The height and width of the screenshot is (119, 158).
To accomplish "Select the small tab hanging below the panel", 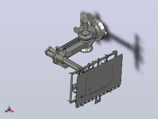I will tap(98, 101).
